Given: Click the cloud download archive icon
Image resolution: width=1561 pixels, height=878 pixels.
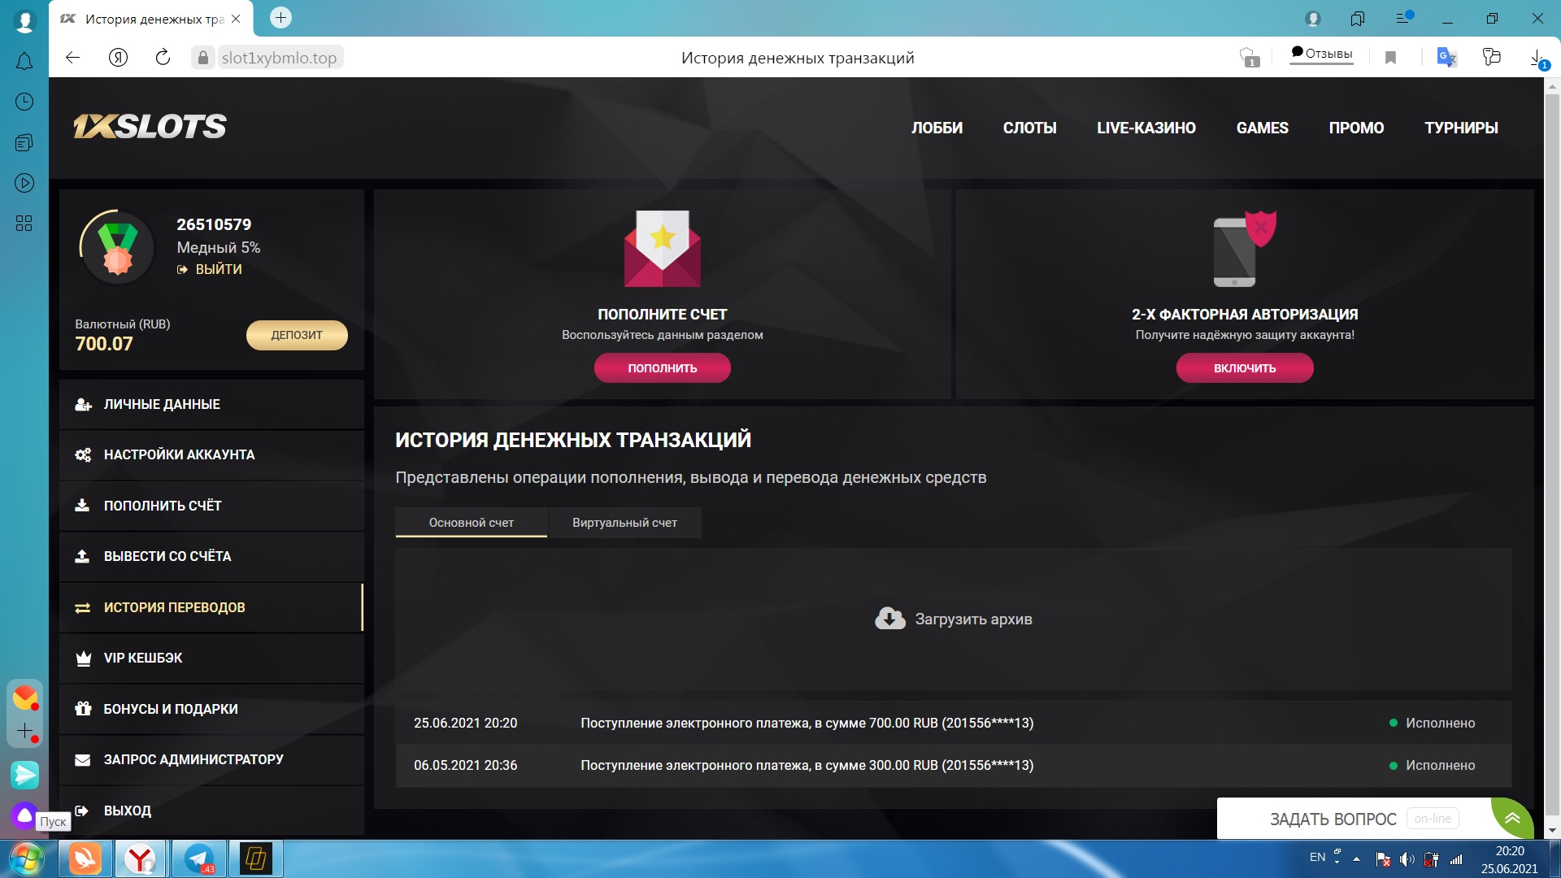Looking at the screenshot, I should [889, 619].
